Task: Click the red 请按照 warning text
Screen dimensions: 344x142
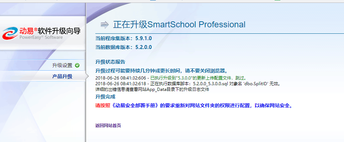Action: click(x=103, y=106)
